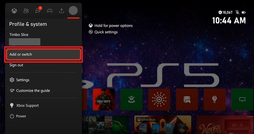Click the controller battery status icon

click(244, 12)
